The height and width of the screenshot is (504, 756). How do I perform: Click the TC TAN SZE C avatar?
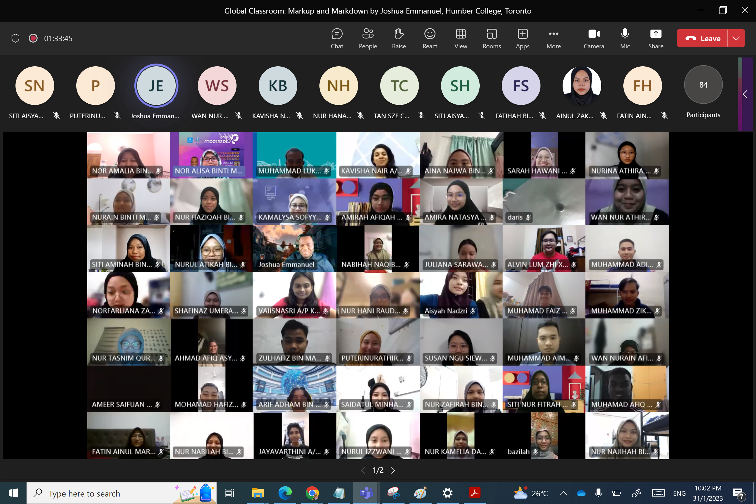(399, 85)
